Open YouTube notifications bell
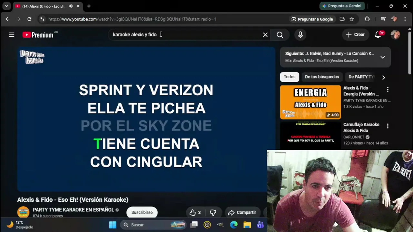This screenshot has height=232, width=413. (x=378, y=35)
